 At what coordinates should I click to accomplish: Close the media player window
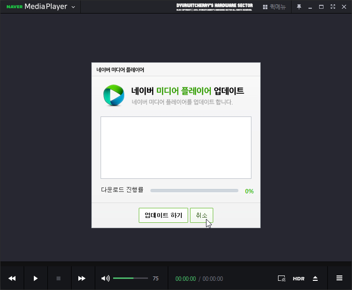(x=344, y=7)
